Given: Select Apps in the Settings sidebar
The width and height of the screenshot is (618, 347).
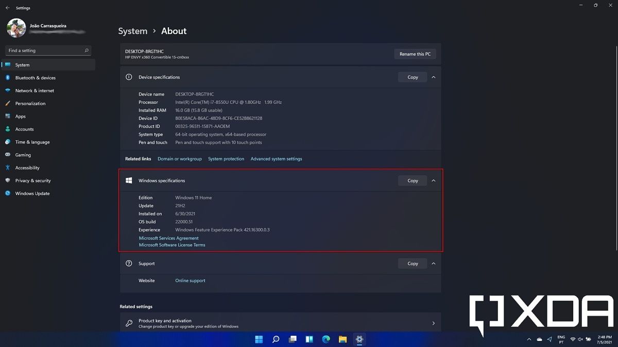Looking at the screenshot, I should click(x=20, y=116).
